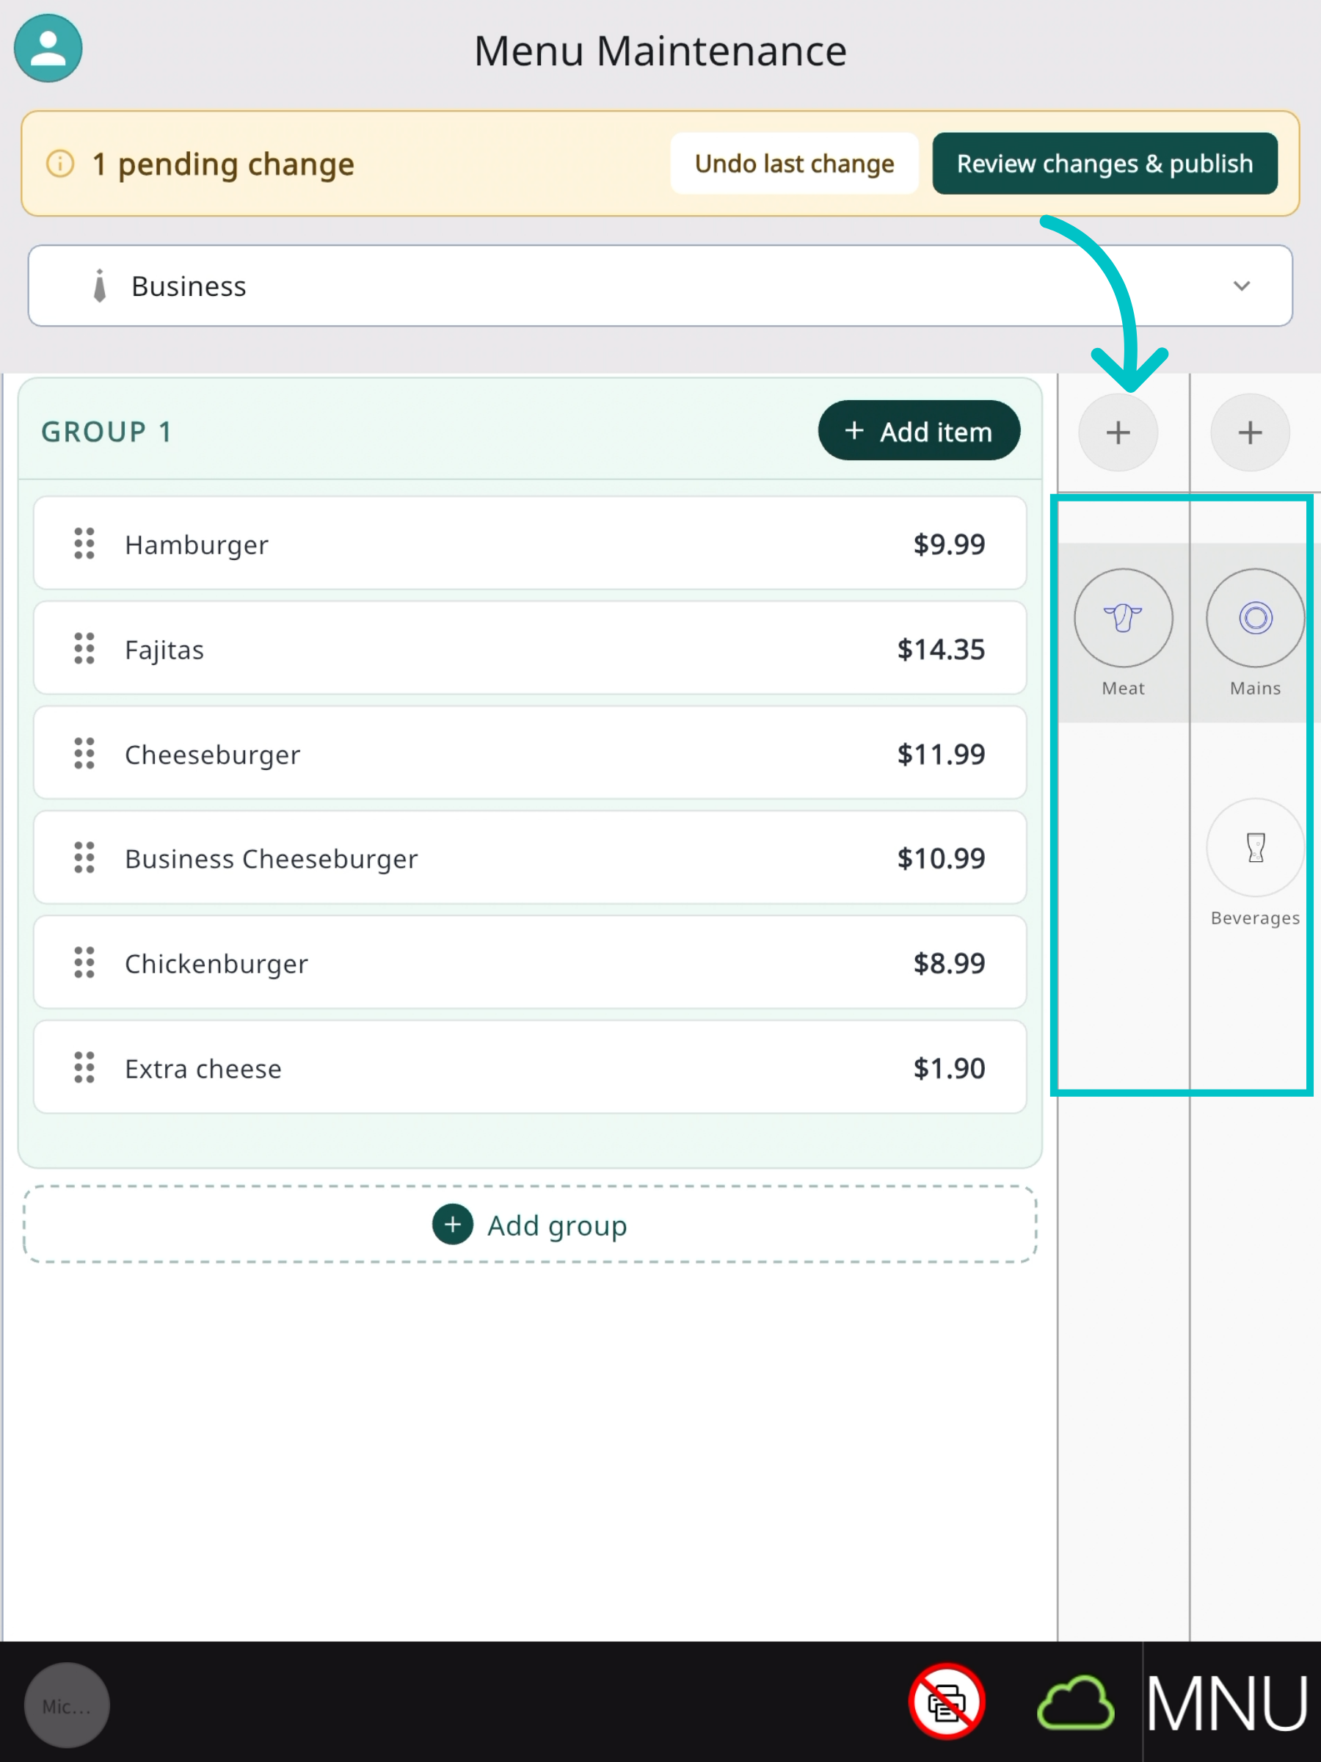Screen dimensions: 1321x1762
Task: Open the Beverages category icon
Action: pyautogui.click(x=1255, y=847)
